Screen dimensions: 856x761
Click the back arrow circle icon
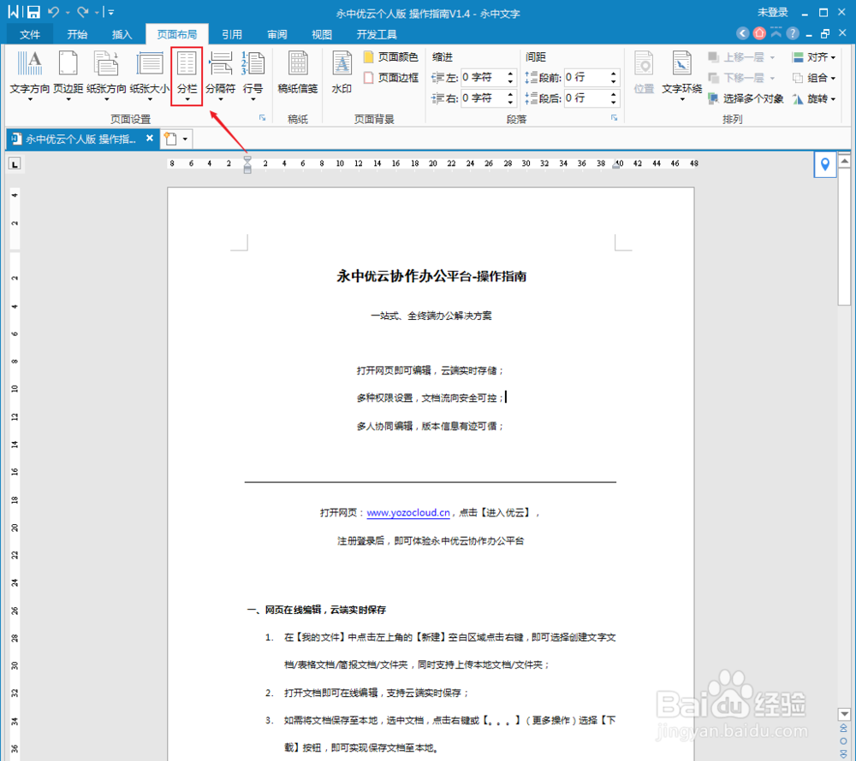coord(742,34)
